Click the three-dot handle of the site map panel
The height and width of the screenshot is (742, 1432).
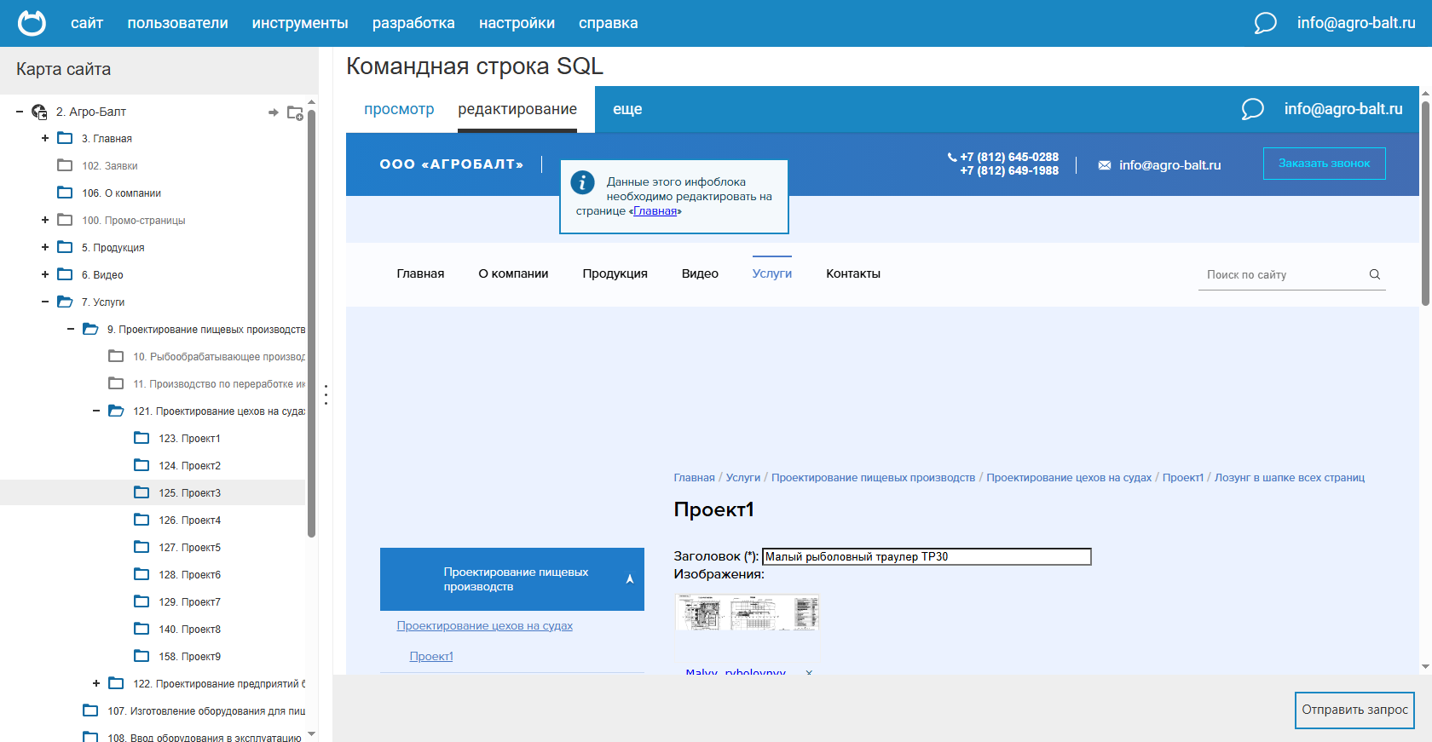pos(326,394)
